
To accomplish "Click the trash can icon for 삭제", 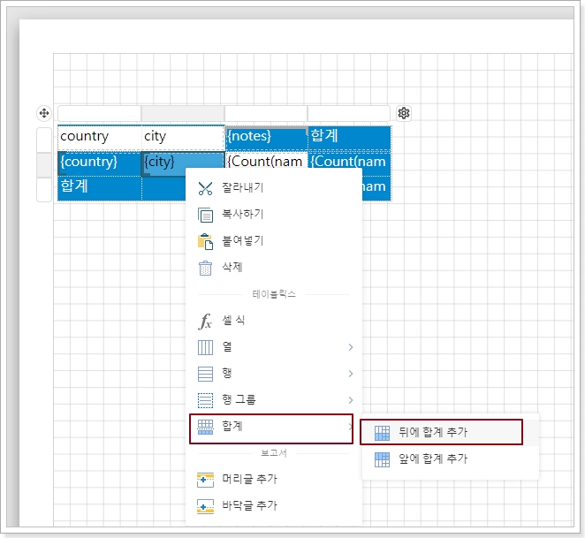I will (206, 268).
